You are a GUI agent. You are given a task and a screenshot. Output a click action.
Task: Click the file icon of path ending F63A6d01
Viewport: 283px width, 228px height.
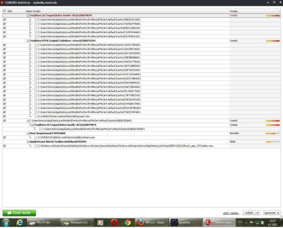click(36, 32)
